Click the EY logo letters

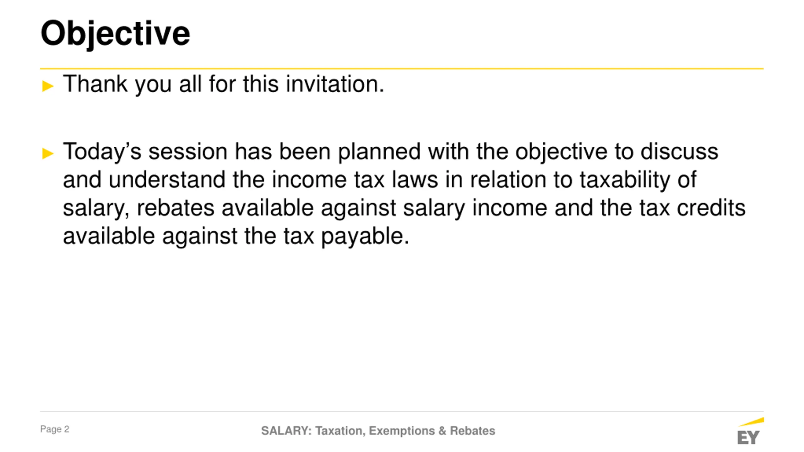point(748,438)
